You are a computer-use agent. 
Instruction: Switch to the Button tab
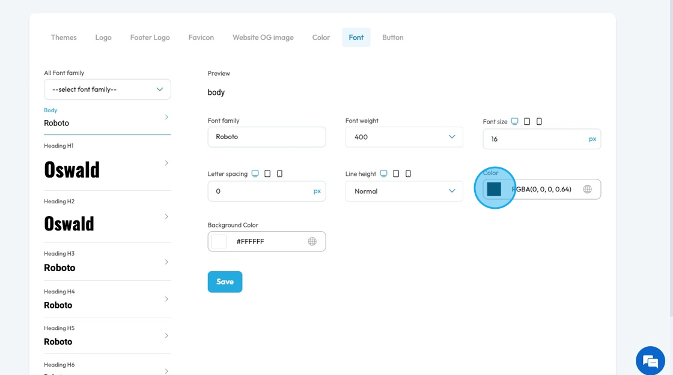(x=393, y=37)
